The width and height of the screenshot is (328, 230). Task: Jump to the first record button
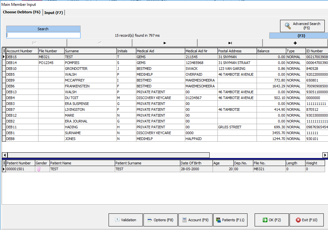click(35, 43)
